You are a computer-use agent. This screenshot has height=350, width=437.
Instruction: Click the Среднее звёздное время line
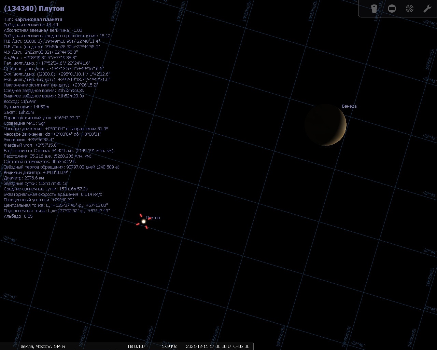pyautogui.click(x=44, y=91)
